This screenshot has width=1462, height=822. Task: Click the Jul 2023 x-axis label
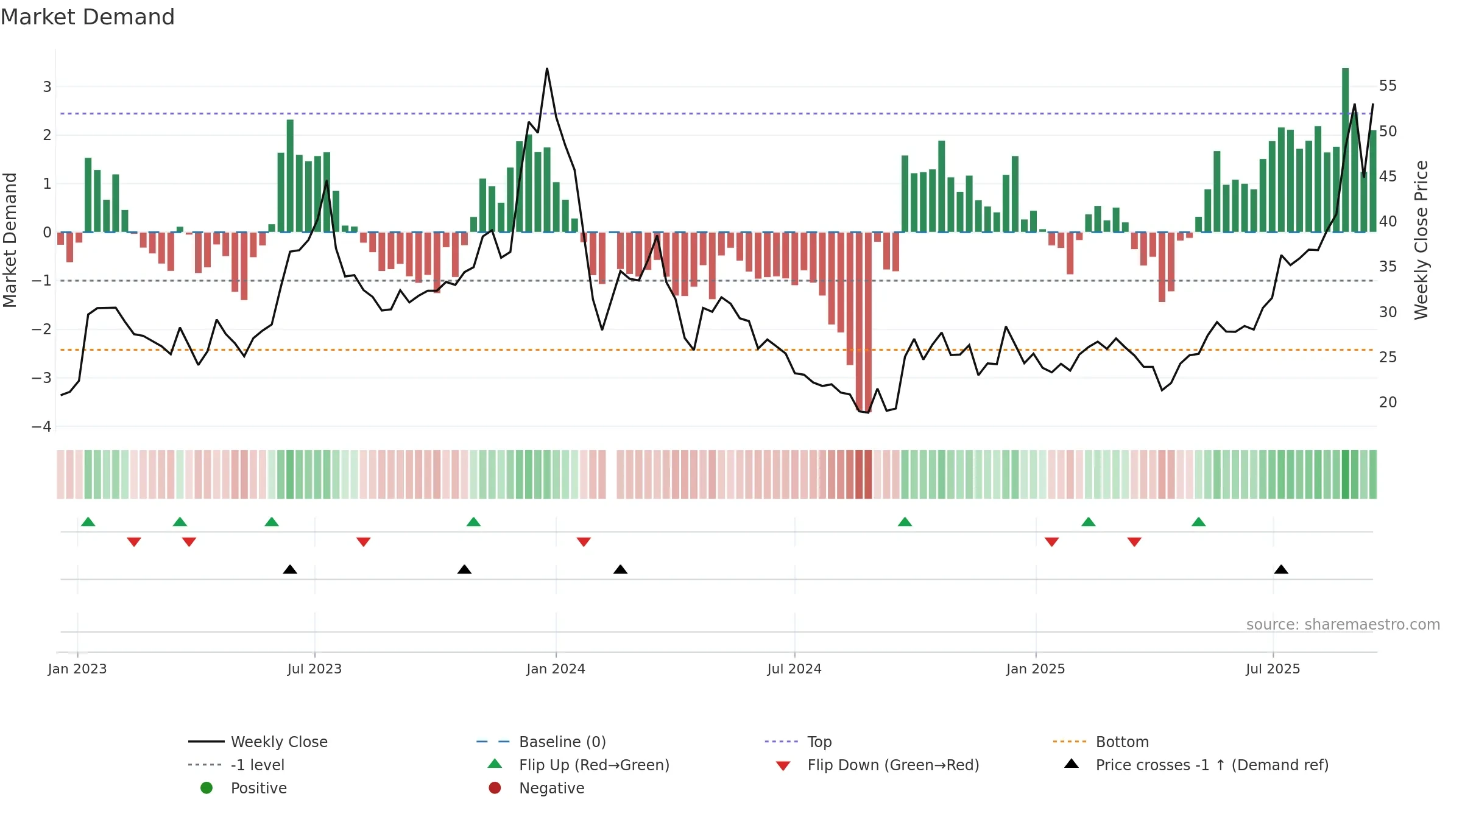tap(314, 669)
